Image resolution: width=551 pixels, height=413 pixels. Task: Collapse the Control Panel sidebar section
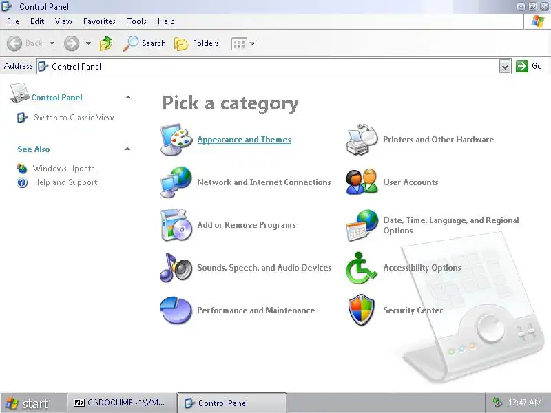[x=128, y=97]
